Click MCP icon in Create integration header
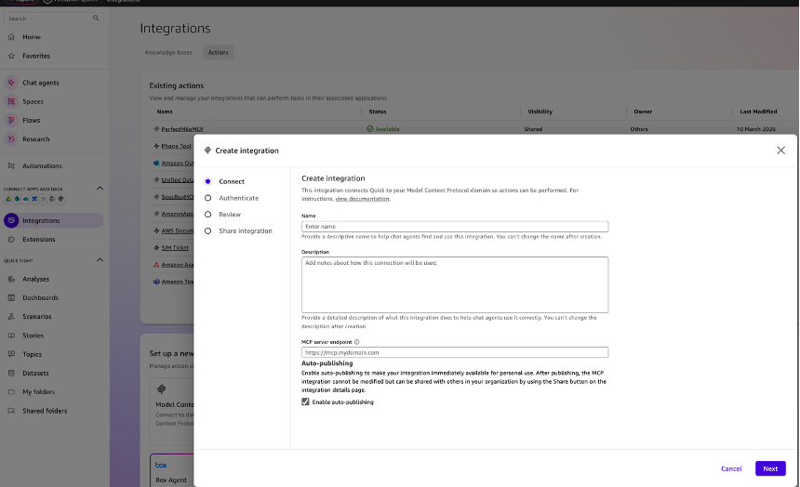This screenshot has width=800, height=487. (207, 151)
